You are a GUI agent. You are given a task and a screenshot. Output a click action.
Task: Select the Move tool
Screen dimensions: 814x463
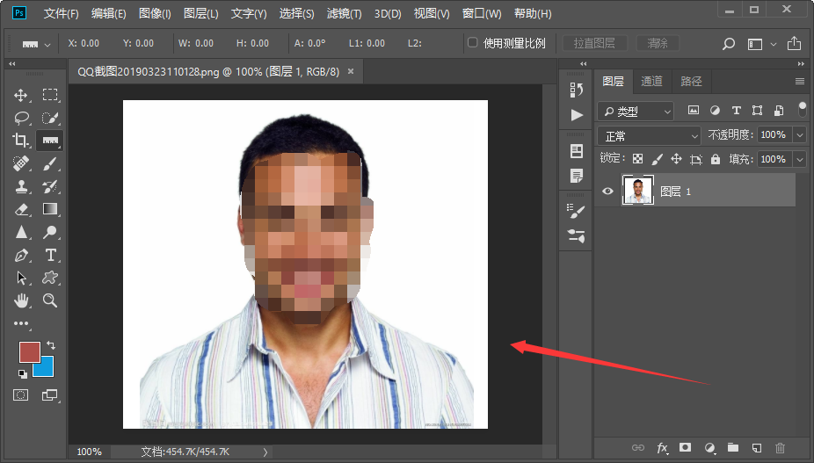[21, 95]
